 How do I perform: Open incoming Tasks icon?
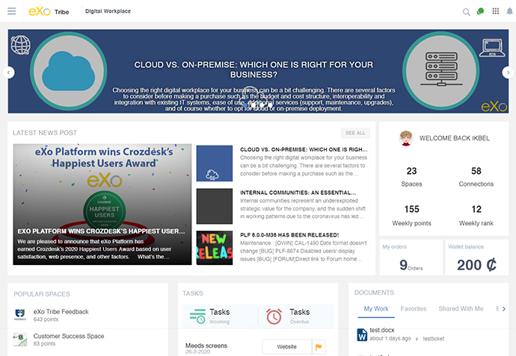pos(197,316)
